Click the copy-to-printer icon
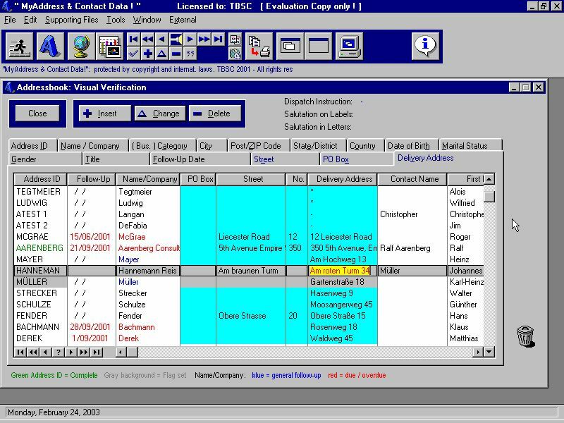 259,46
